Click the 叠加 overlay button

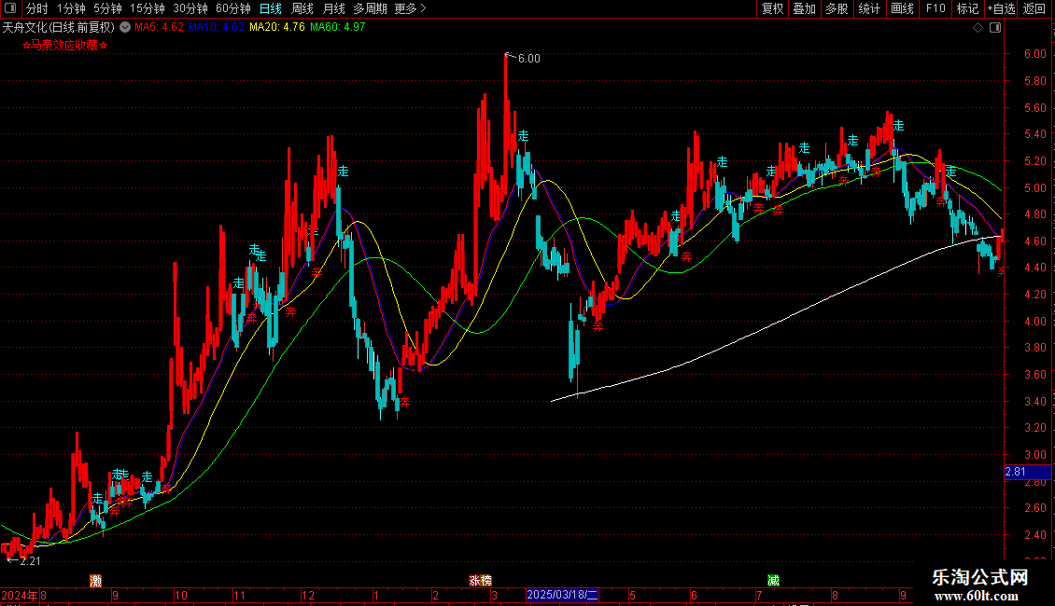tap(804, 8)
